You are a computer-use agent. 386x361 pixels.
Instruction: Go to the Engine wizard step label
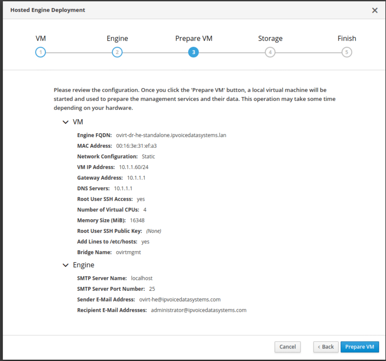(117, 38)
